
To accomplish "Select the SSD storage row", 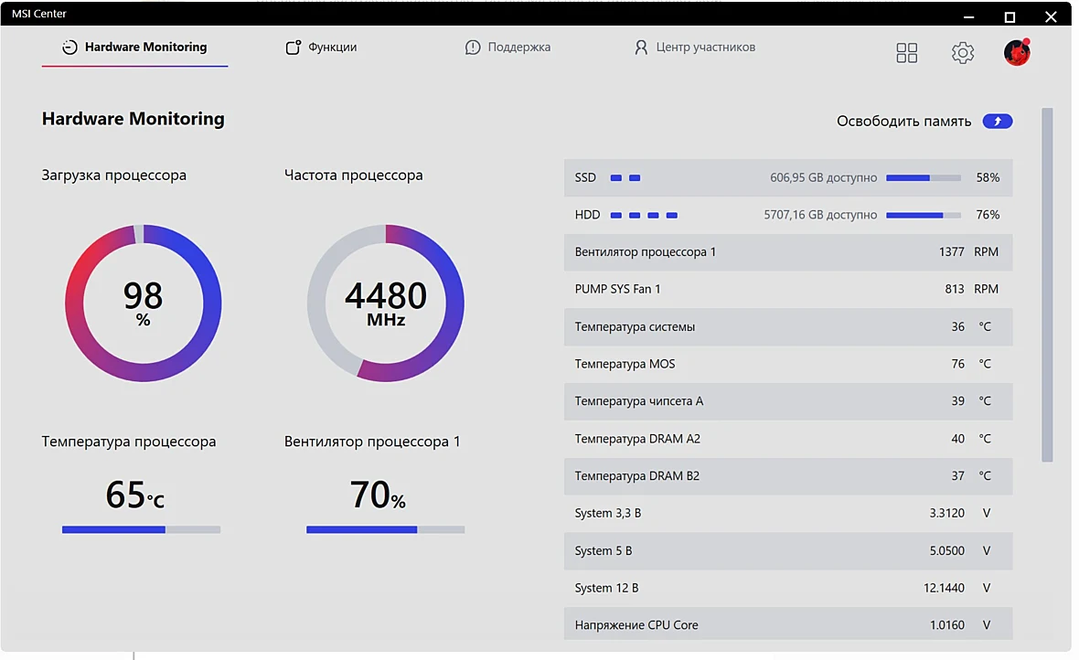I will pyautogui.click(x=788, y=177).
